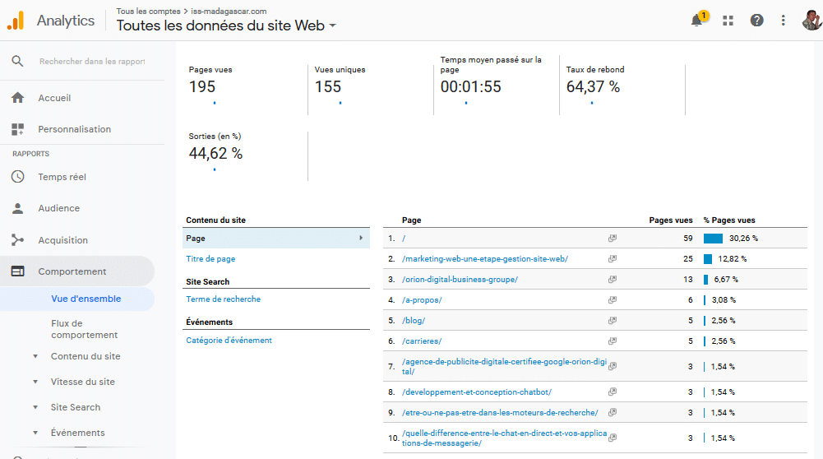
Task: Open the Google apps grid
Action: coord(728,21)
